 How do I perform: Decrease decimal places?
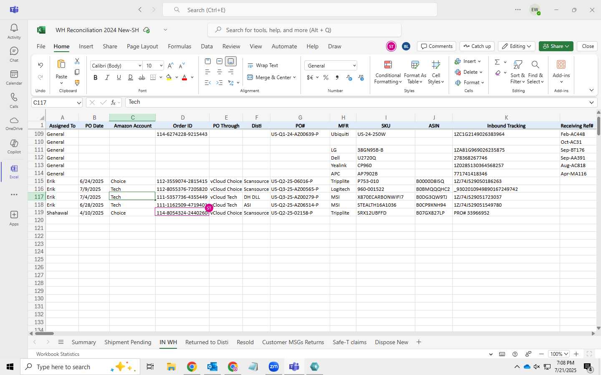click(x=361, y=77)
